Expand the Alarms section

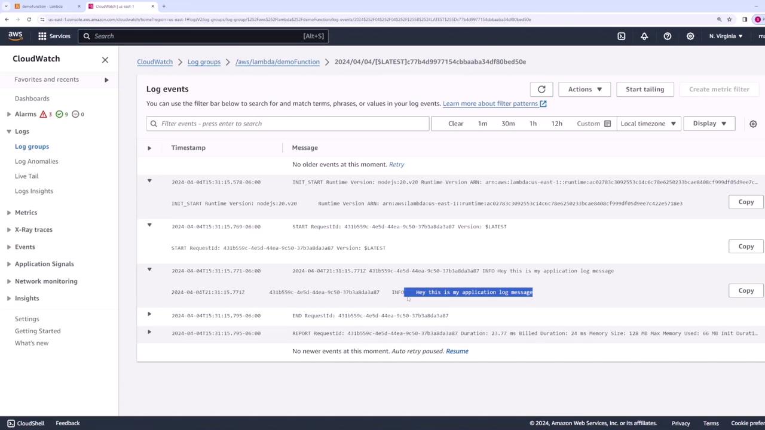click(x=9, y=114)
